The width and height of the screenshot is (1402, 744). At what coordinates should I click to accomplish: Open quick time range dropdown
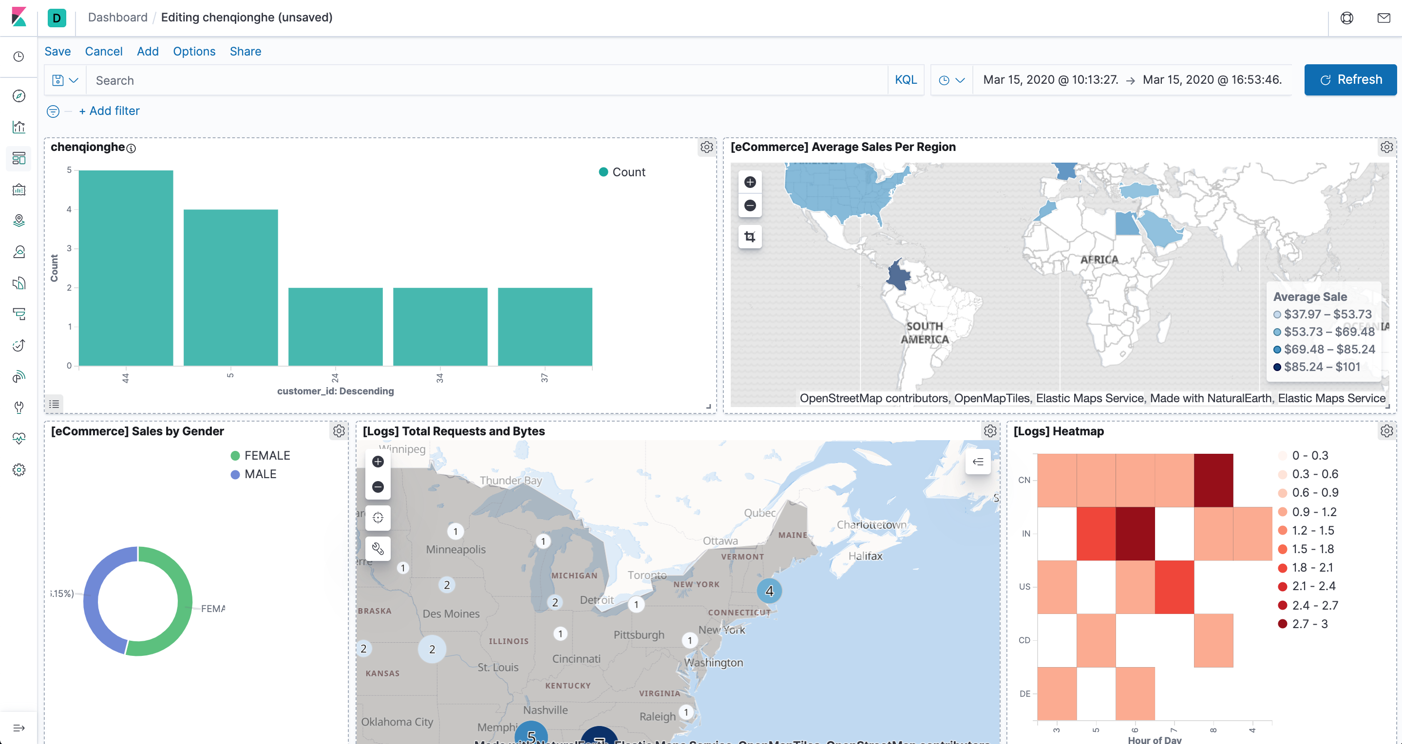coord(951,80)
